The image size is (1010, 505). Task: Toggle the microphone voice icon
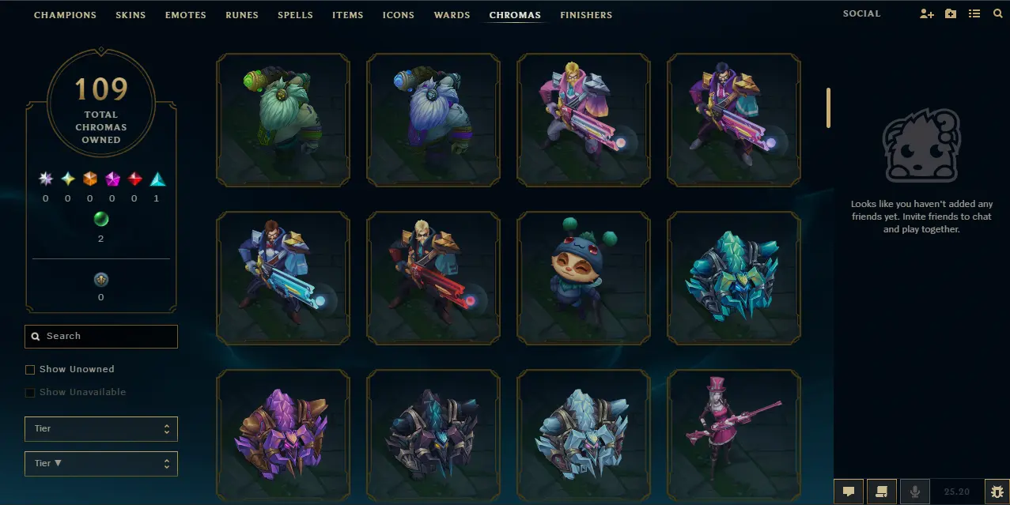tap(915, 492)
